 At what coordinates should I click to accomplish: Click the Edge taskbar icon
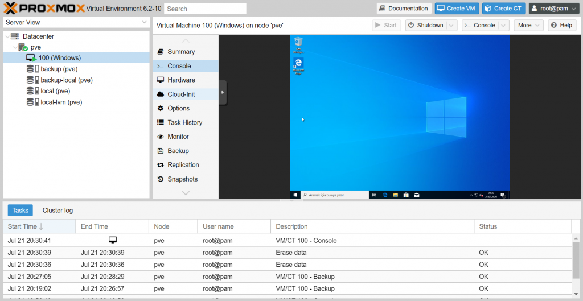coord(385,195)
